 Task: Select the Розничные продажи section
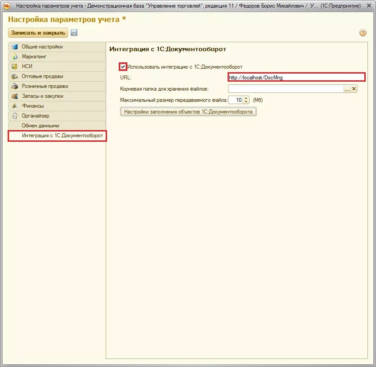click(x=57, y=86)
